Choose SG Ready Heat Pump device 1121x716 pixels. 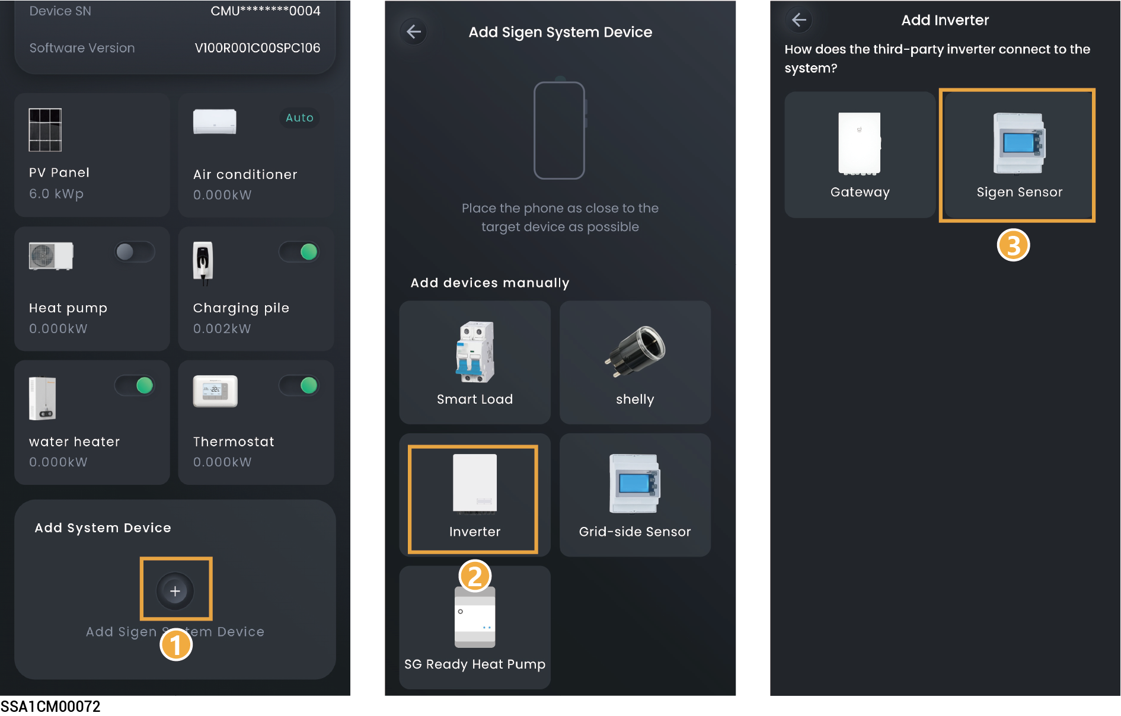click(x=475, y=627)
